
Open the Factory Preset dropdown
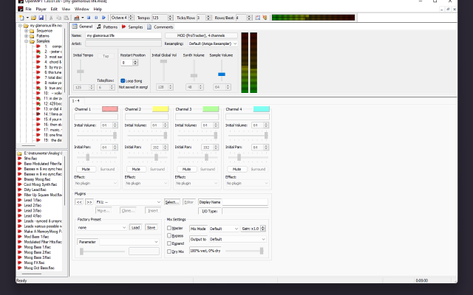[x=102, y=228]
